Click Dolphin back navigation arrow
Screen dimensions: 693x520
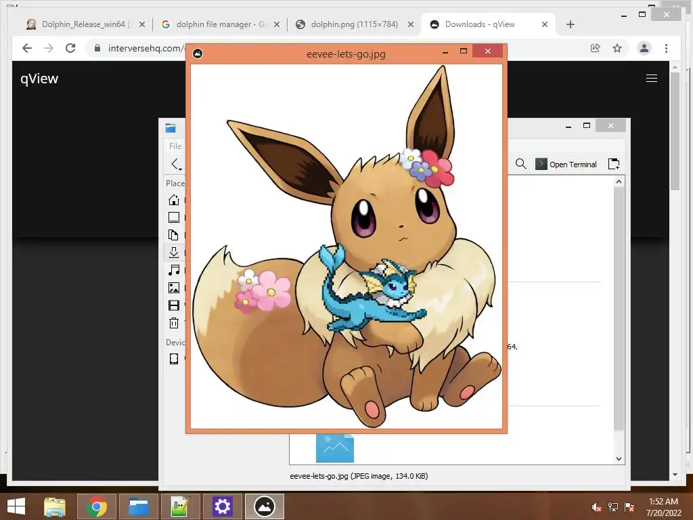coord(175,164)
